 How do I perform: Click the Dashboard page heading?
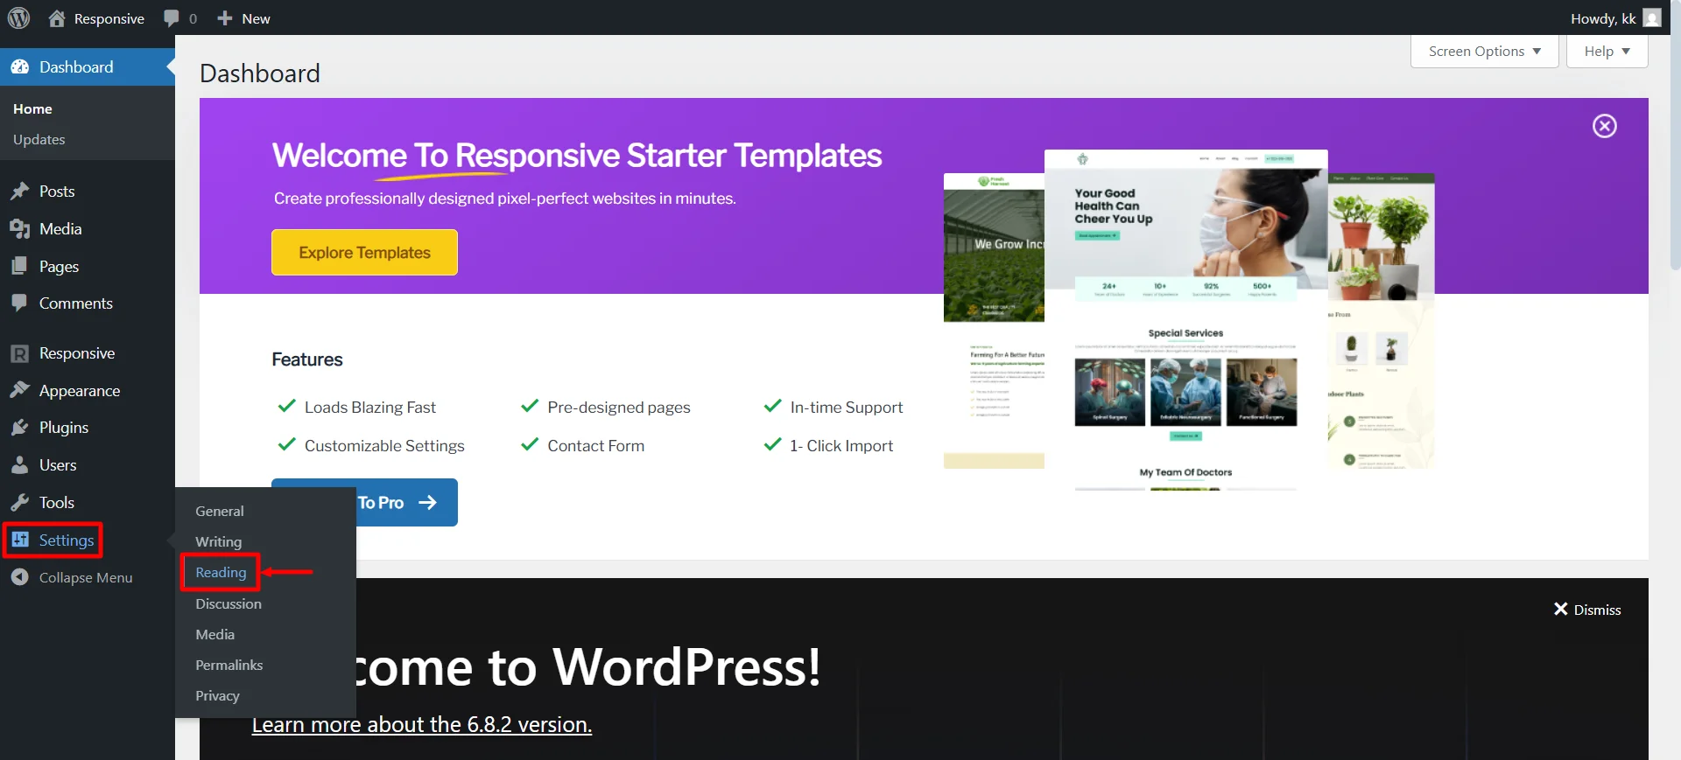tap(260, 73)
